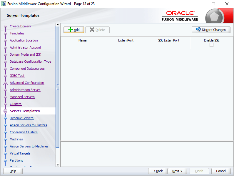Click the Server Templates step circle icon
This screenshot has width=234, height=176.
[x=6, y=111]
